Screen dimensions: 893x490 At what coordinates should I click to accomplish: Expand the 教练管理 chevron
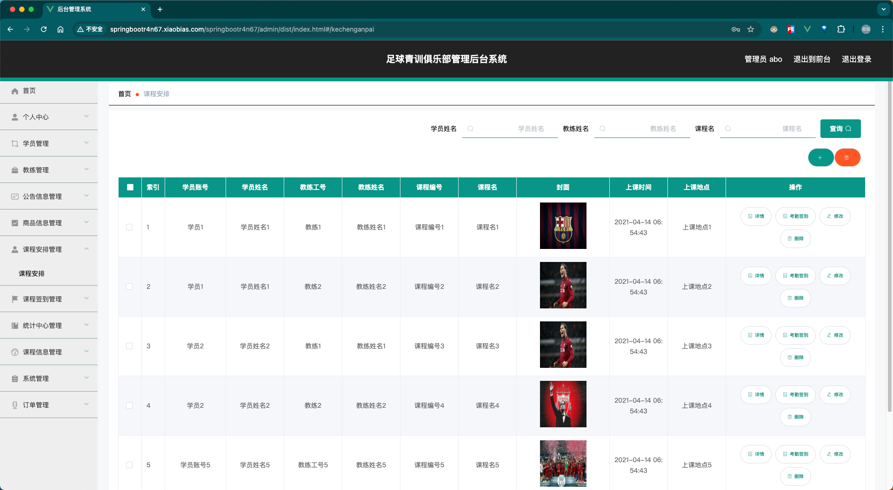(x=87, y=169)
